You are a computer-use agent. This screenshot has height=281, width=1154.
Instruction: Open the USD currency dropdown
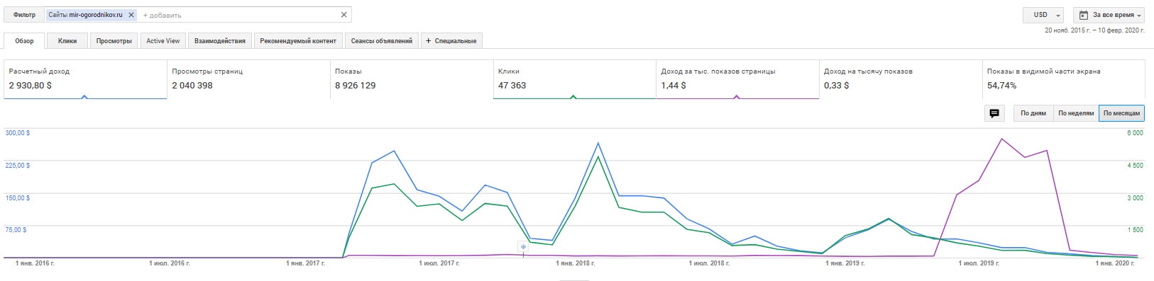tap(1043, 15)
